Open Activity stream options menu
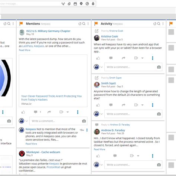This screenshot has height=176, width=176. [163, 23]
